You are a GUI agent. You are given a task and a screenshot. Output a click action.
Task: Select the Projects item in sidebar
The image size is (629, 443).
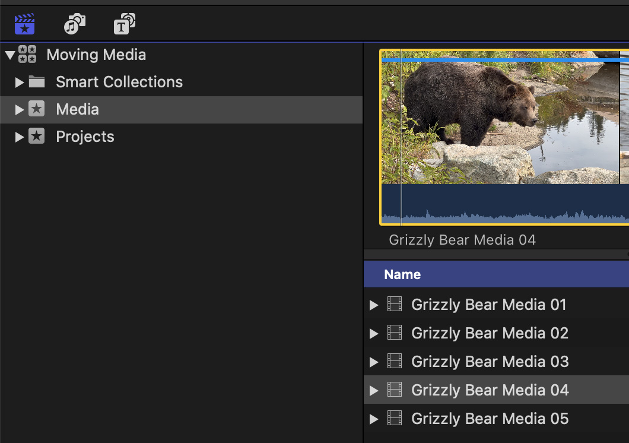pos(85,137)
